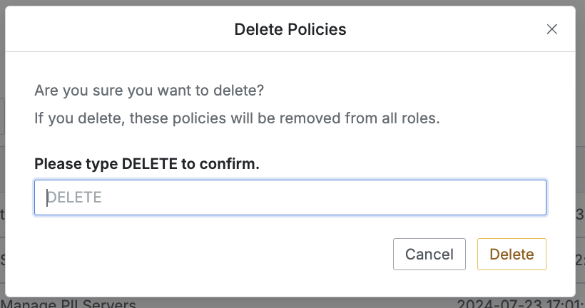Click the DELETE confirmation text field
Screen dimensions: 585x308
pyautogui.click(x=290, y=197)
